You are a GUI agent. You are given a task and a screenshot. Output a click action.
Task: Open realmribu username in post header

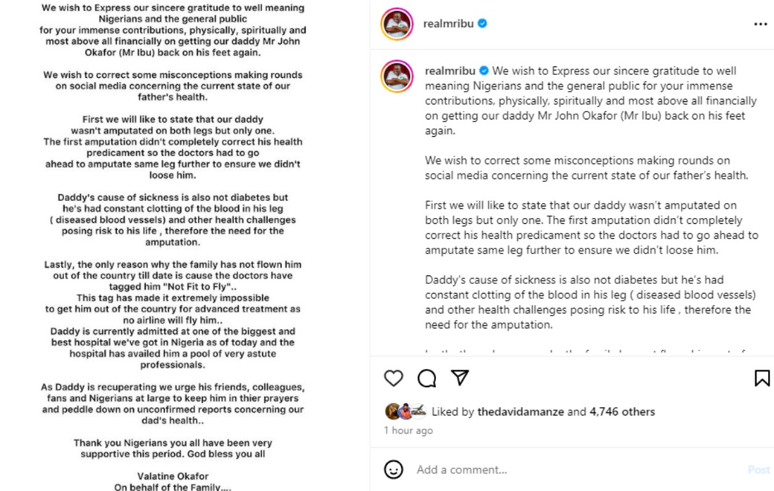click(448, 24)
